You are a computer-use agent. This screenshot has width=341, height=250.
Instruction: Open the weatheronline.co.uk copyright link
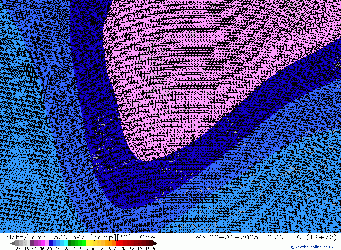[x=312, y=247]
